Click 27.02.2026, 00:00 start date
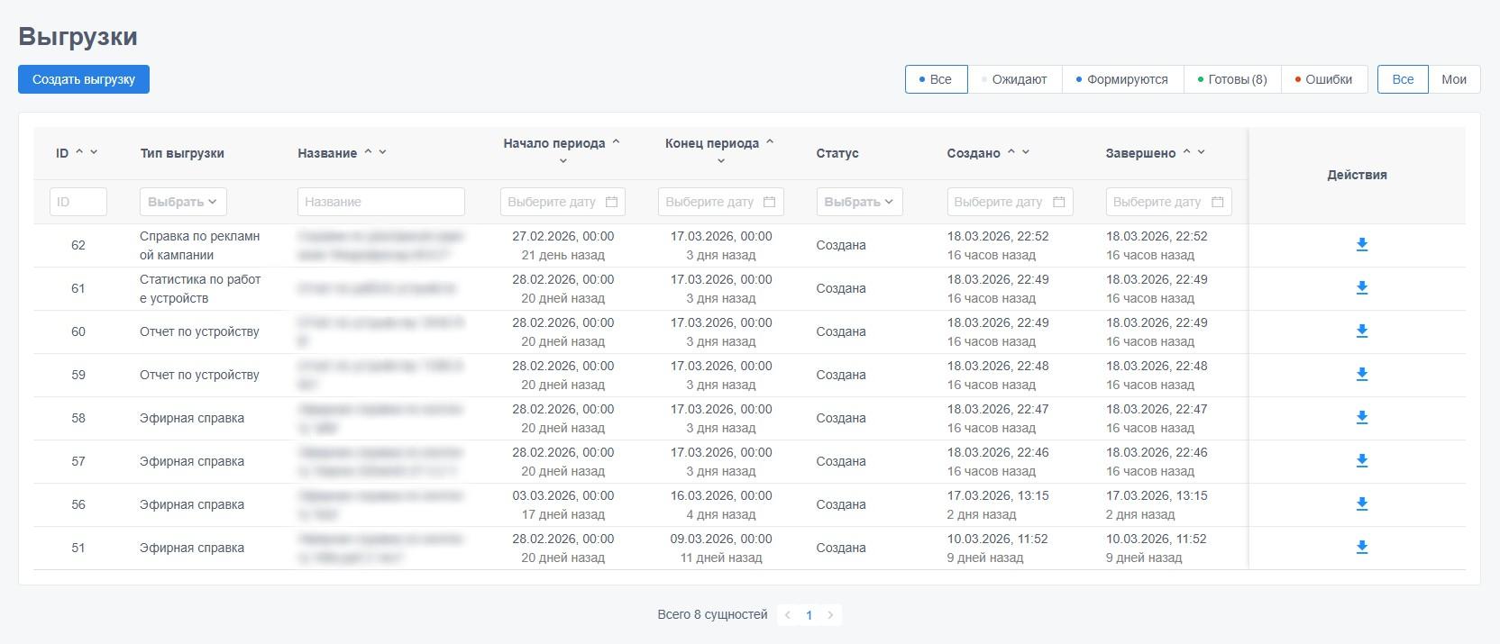The width and height of the screenshot is (1500, 644). pyautogui.click(x=563, y=236)
